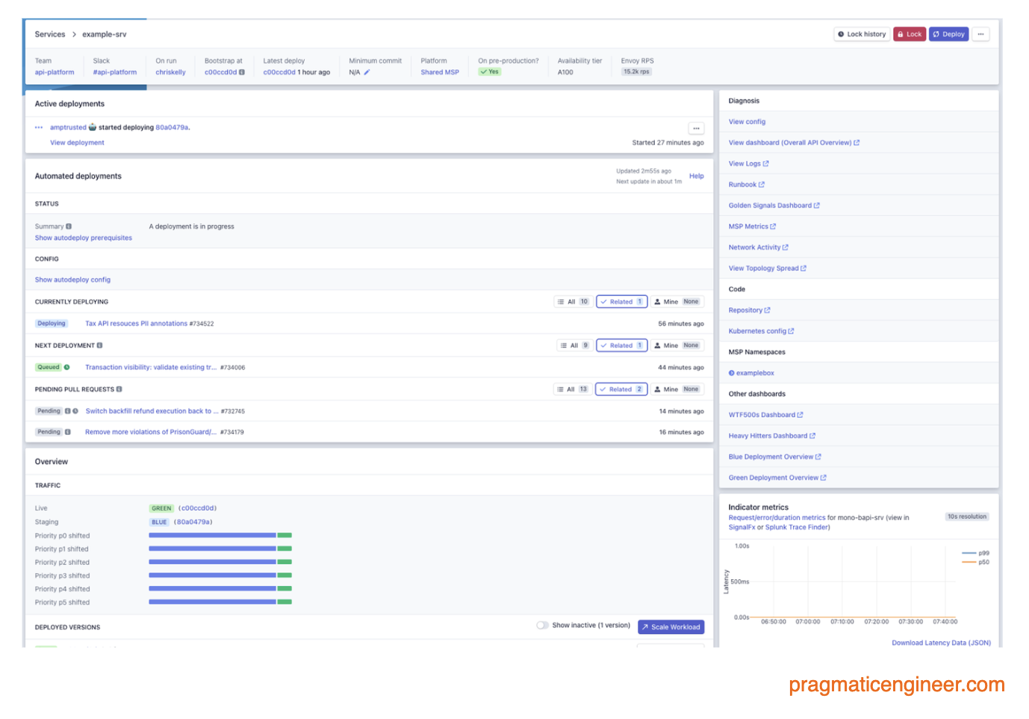Click the 10s resolution badge in Indicator metrics

point(967,516)
